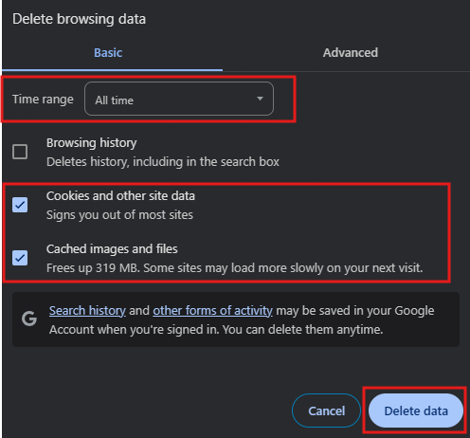Click the Signs you out of most sites description
Image resolution: width=470 pixels, height=438 pixels.
click(119, 215)
